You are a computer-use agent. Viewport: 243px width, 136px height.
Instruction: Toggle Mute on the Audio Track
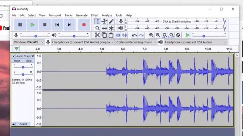pos(17,60)
